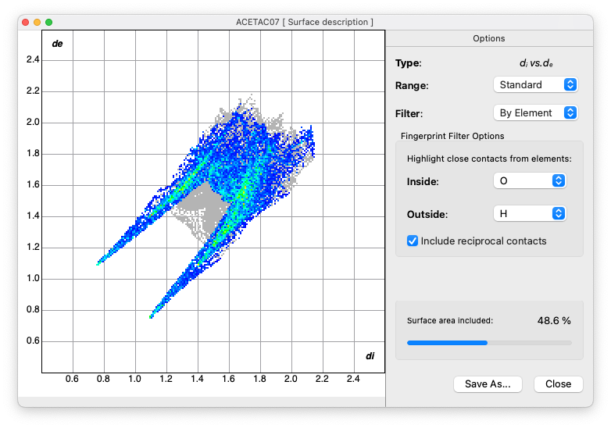Click the Save As... button
This screenshot has width=611, height=428.
click(x=488, y=383)
